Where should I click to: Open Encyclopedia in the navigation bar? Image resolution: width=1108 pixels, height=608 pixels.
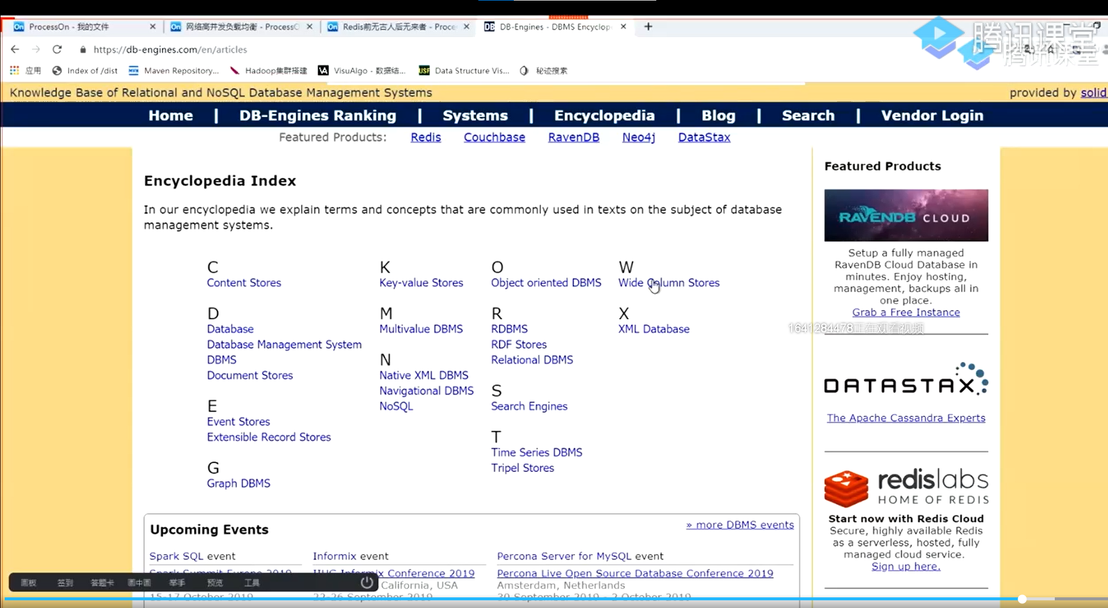pyautogui.click(x=604, y=115)
